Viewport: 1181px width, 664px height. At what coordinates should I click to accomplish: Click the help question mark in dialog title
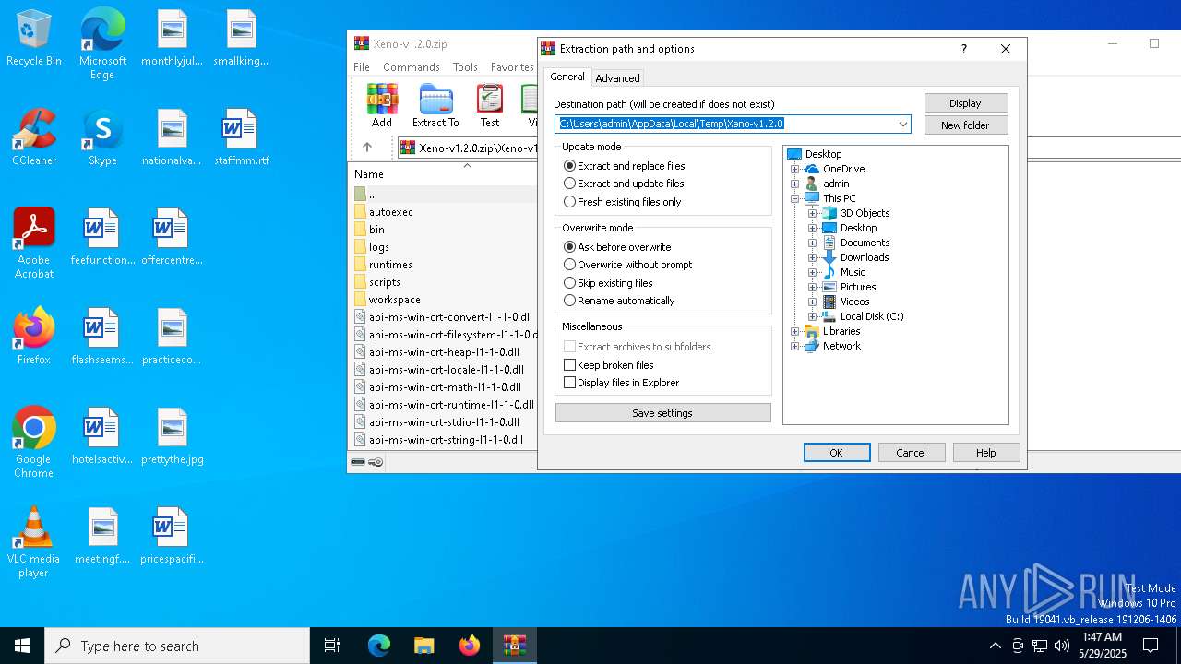pyautogui.click(x=964, y=49)
